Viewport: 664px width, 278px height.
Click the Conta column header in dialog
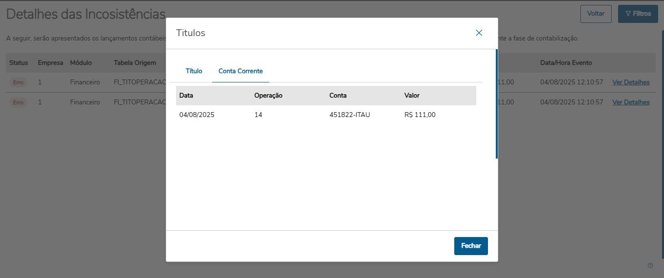(338, 96)
